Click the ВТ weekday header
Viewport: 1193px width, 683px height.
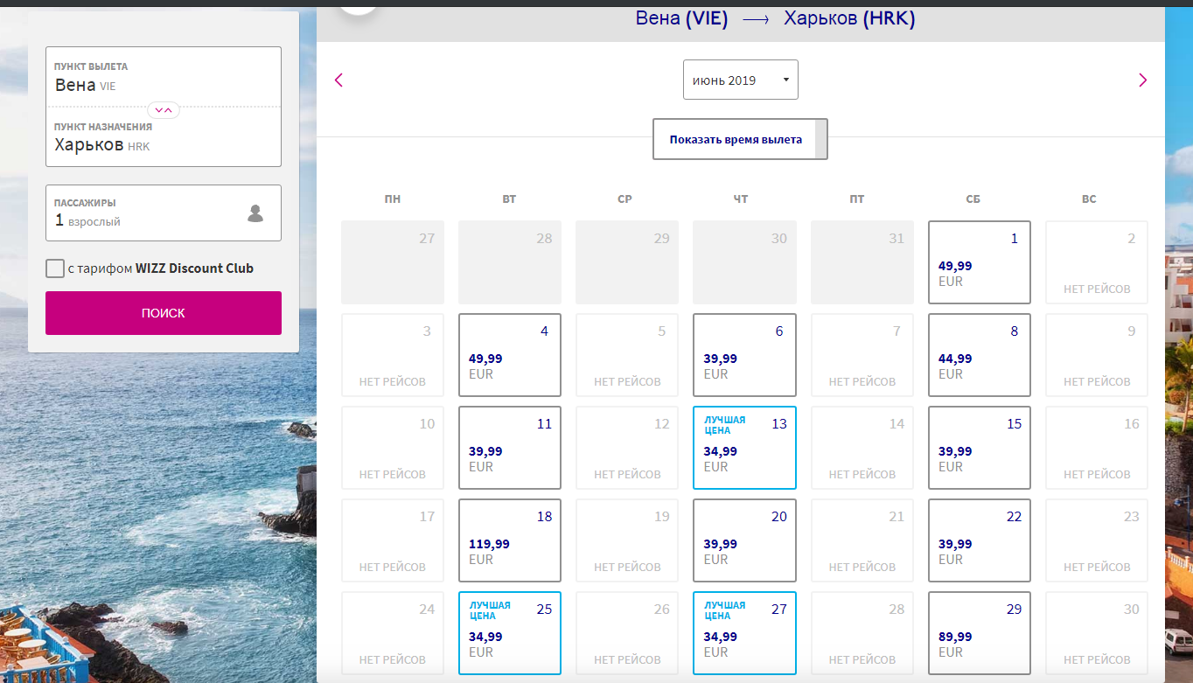point(510,199)
